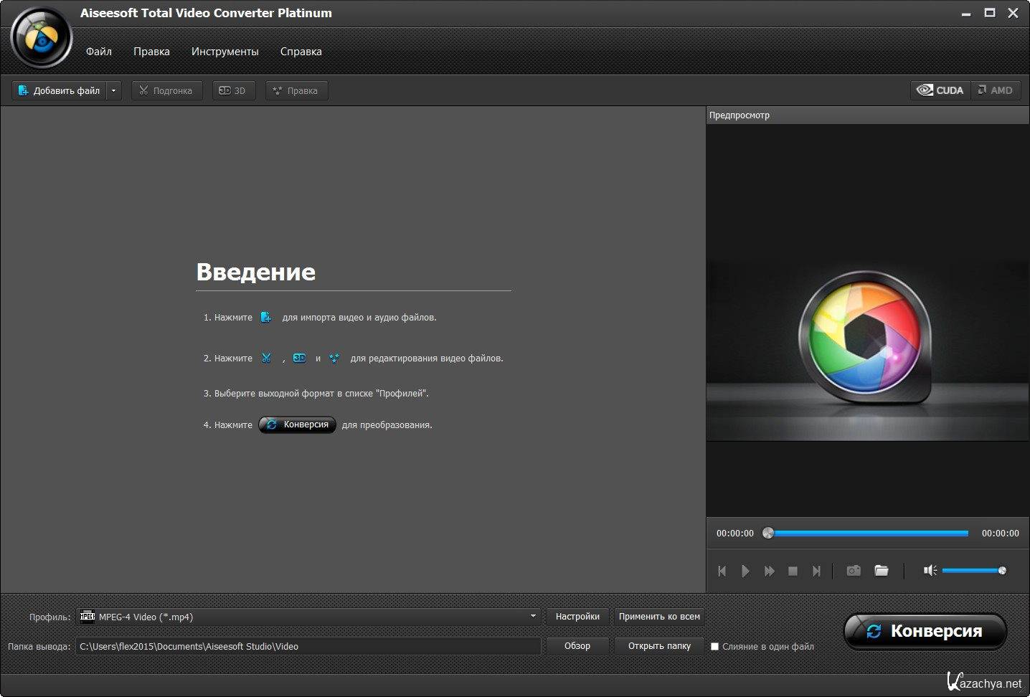
Task: Open the 3D settings tool
Action: click(233, 90)
